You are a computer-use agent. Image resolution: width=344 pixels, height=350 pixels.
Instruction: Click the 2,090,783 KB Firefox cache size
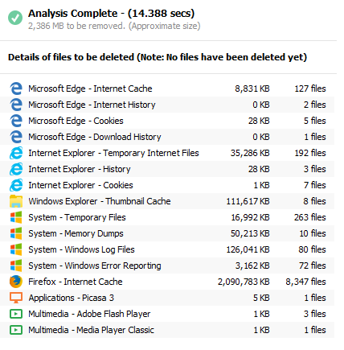(244, 282)
